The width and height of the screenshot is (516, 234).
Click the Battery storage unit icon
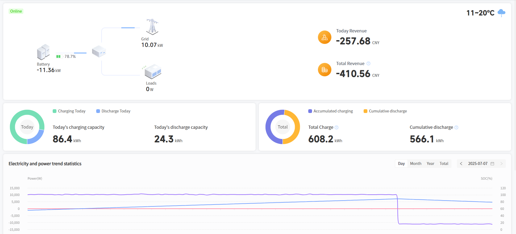(x=43, y=52)
